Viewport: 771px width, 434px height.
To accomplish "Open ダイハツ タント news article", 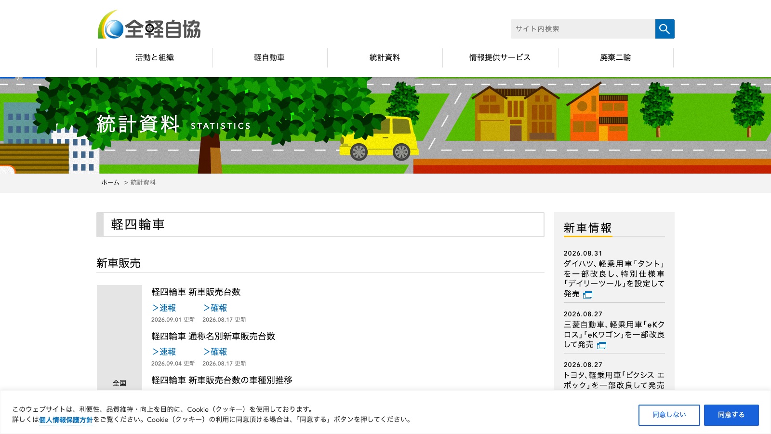I will click(614, 279).
